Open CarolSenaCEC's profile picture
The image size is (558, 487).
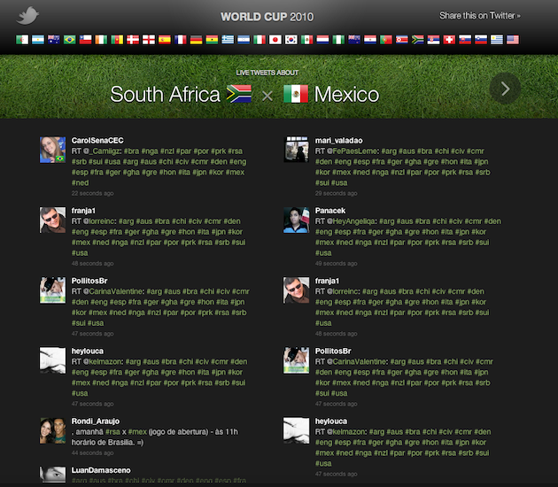coord(52,150)
